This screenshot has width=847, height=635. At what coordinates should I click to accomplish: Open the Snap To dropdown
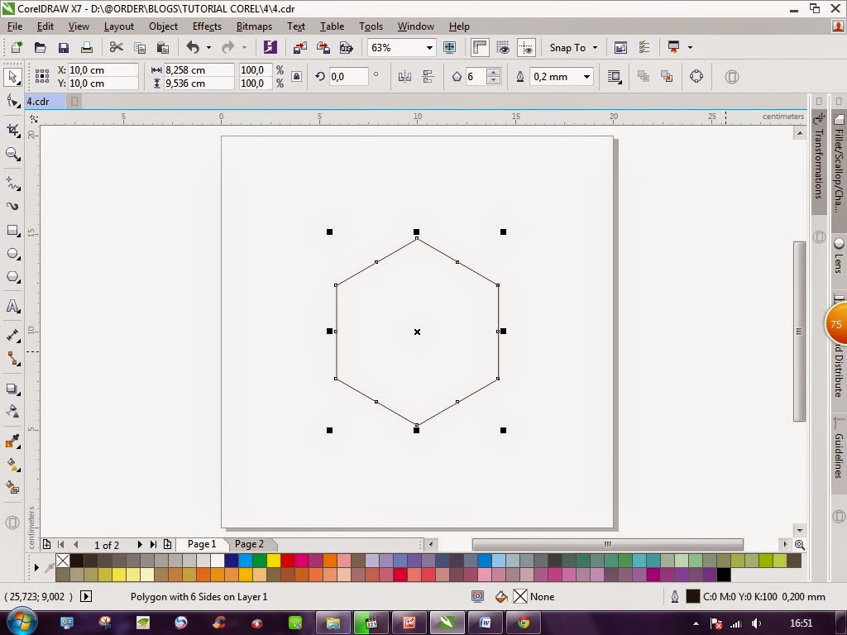pos(573,47)
